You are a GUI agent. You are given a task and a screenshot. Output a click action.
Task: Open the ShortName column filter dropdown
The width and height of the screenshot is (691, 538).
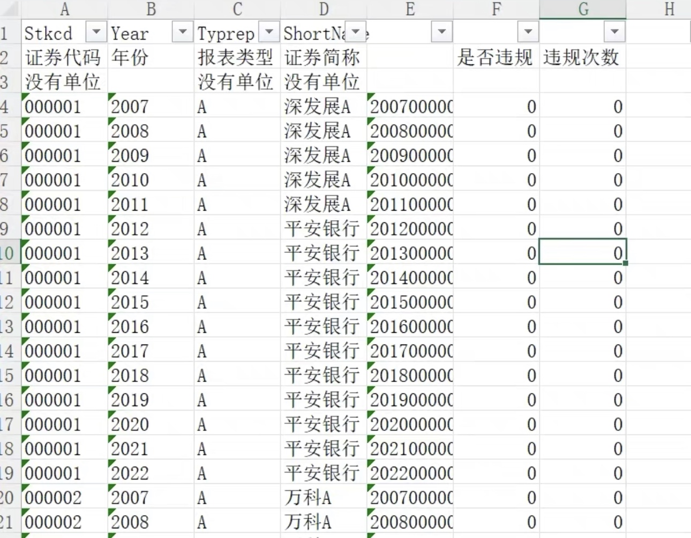click(x=356, y=32)
